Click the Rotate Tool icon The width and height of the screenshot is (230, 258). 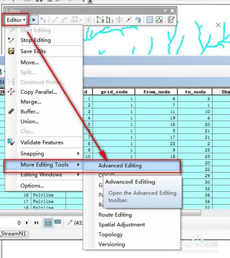pyautogui.click(x=138, y=20)
